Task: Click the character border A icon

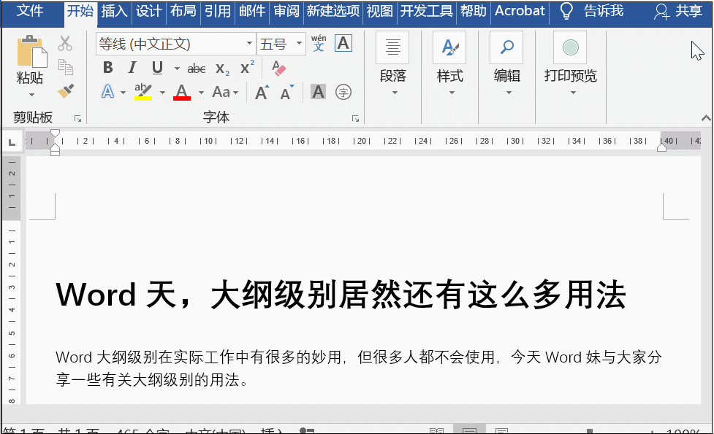Action: click(343, 43)
